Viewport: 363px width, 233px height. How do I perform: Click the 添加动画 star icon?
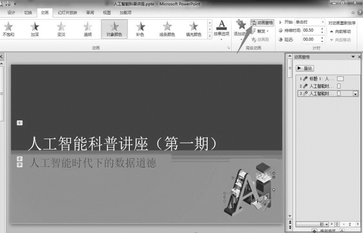[x=241, y=25]
